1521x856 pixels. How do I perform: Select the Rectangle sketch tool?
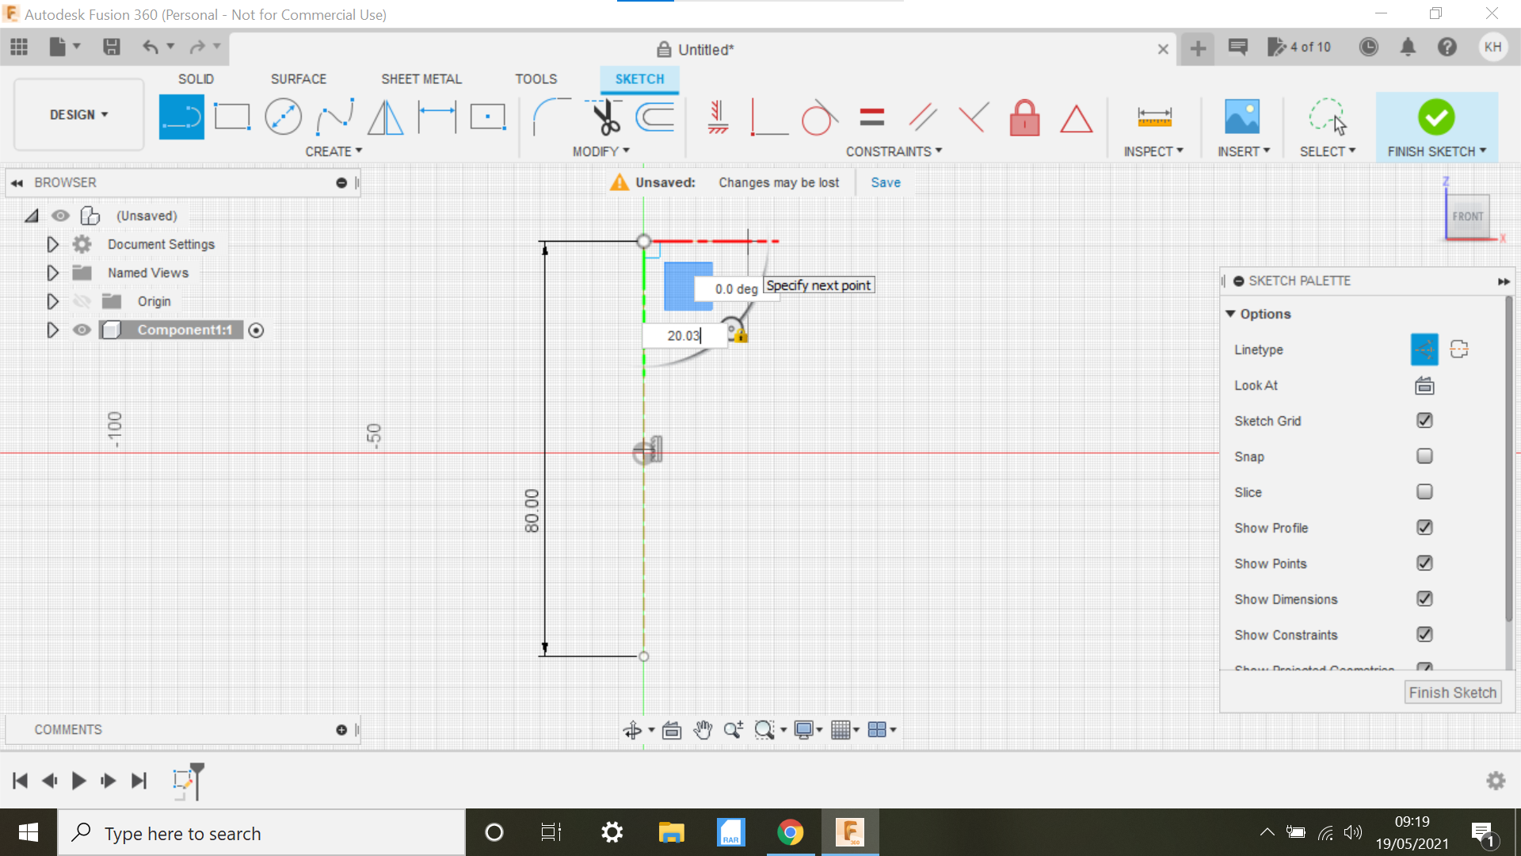232,116
